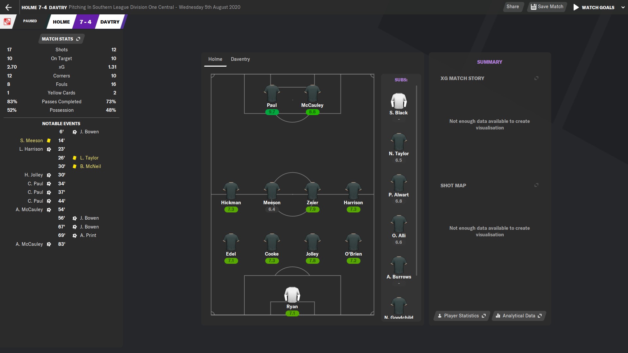
Task: Switch to the Daventry lineup tab
Action: tap(240, 59)
